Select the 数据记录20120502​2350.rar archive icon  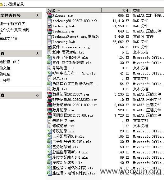click(49, 100)
